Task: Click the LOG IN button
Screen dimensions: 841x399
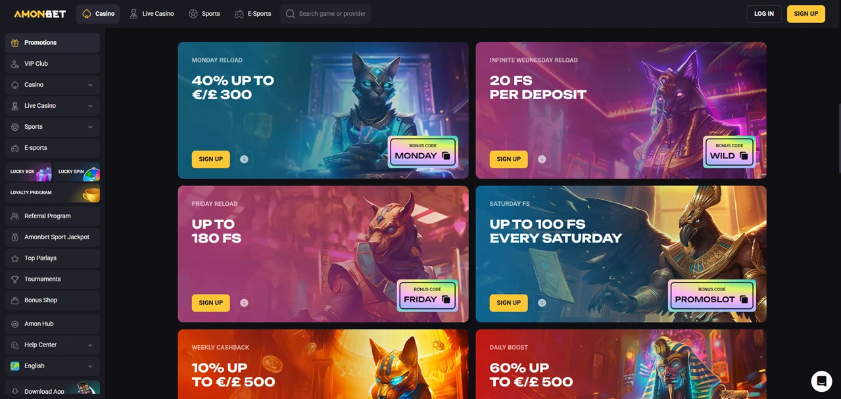Action: [x=764, y=14]
